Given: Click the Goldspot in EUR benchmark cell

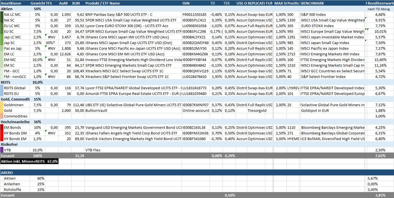Looking at the screenshot, I should click(317, 111).
